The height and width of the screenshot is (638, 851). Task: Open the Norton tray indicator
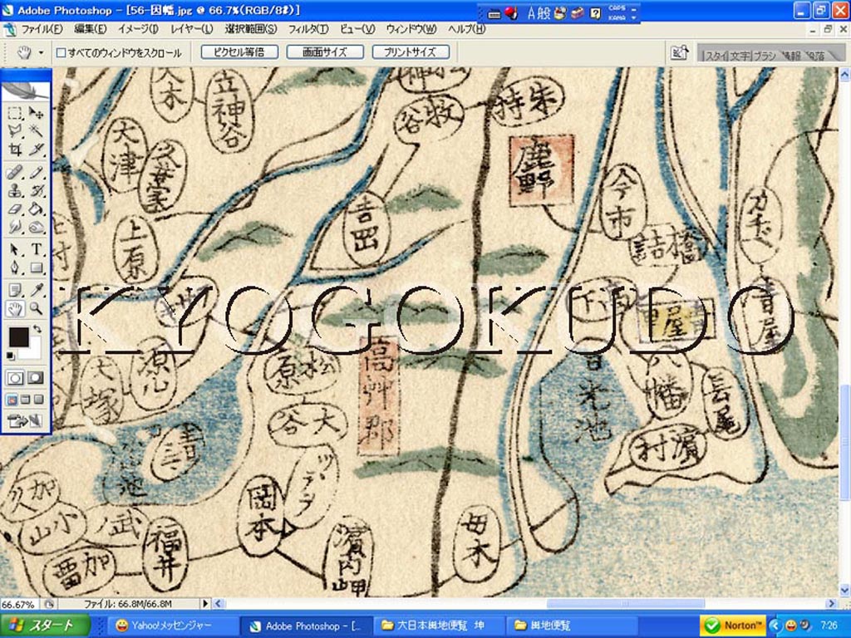coord(733,626)
